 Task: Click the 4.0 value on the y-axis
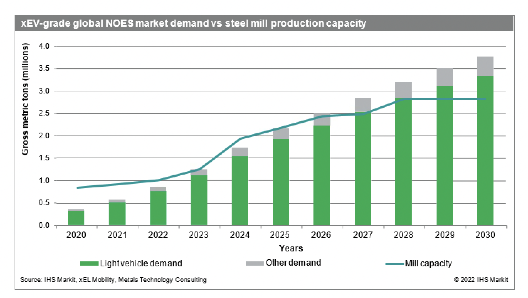click(x=44, y=46)
